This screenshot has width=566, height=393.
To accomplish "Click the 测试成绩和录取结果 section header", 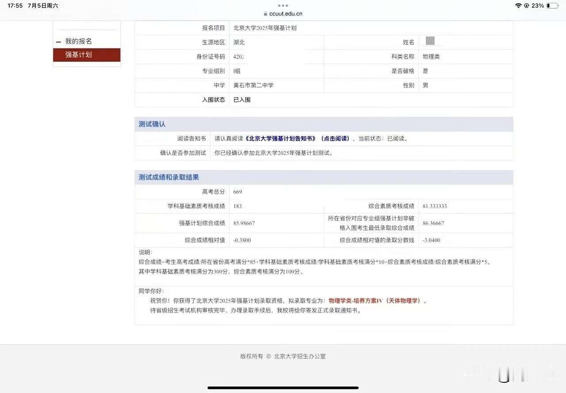I will [324, 177].
